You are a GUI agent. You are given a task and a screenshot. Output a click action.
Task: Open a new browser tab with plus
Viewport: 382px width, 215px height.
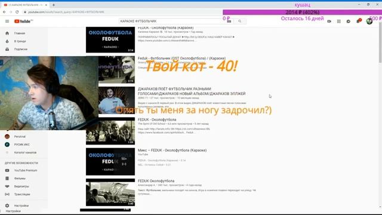pos(54,5)
